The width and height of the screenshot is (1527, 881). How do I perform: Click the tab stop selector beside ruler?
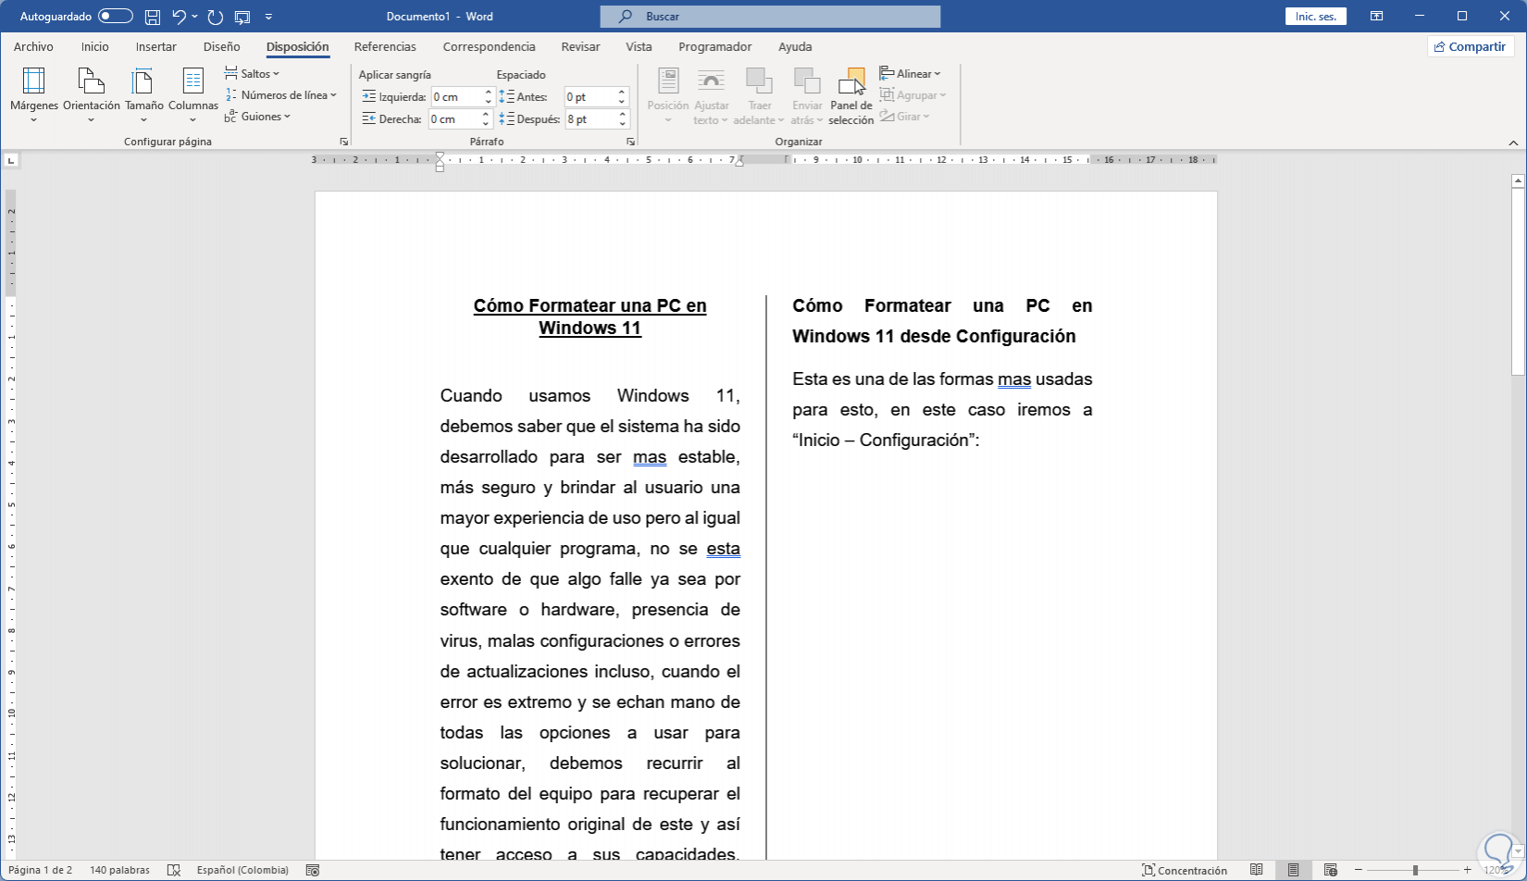coord(11,160)
